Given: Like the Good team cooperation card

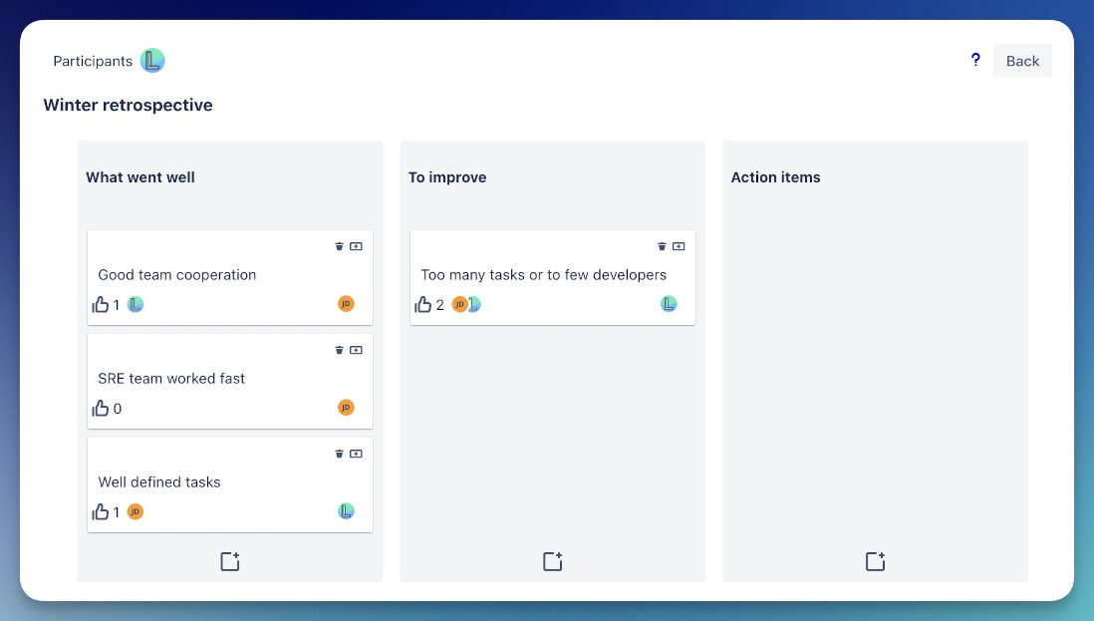Looking at the screenshot, I should point(101,304).
